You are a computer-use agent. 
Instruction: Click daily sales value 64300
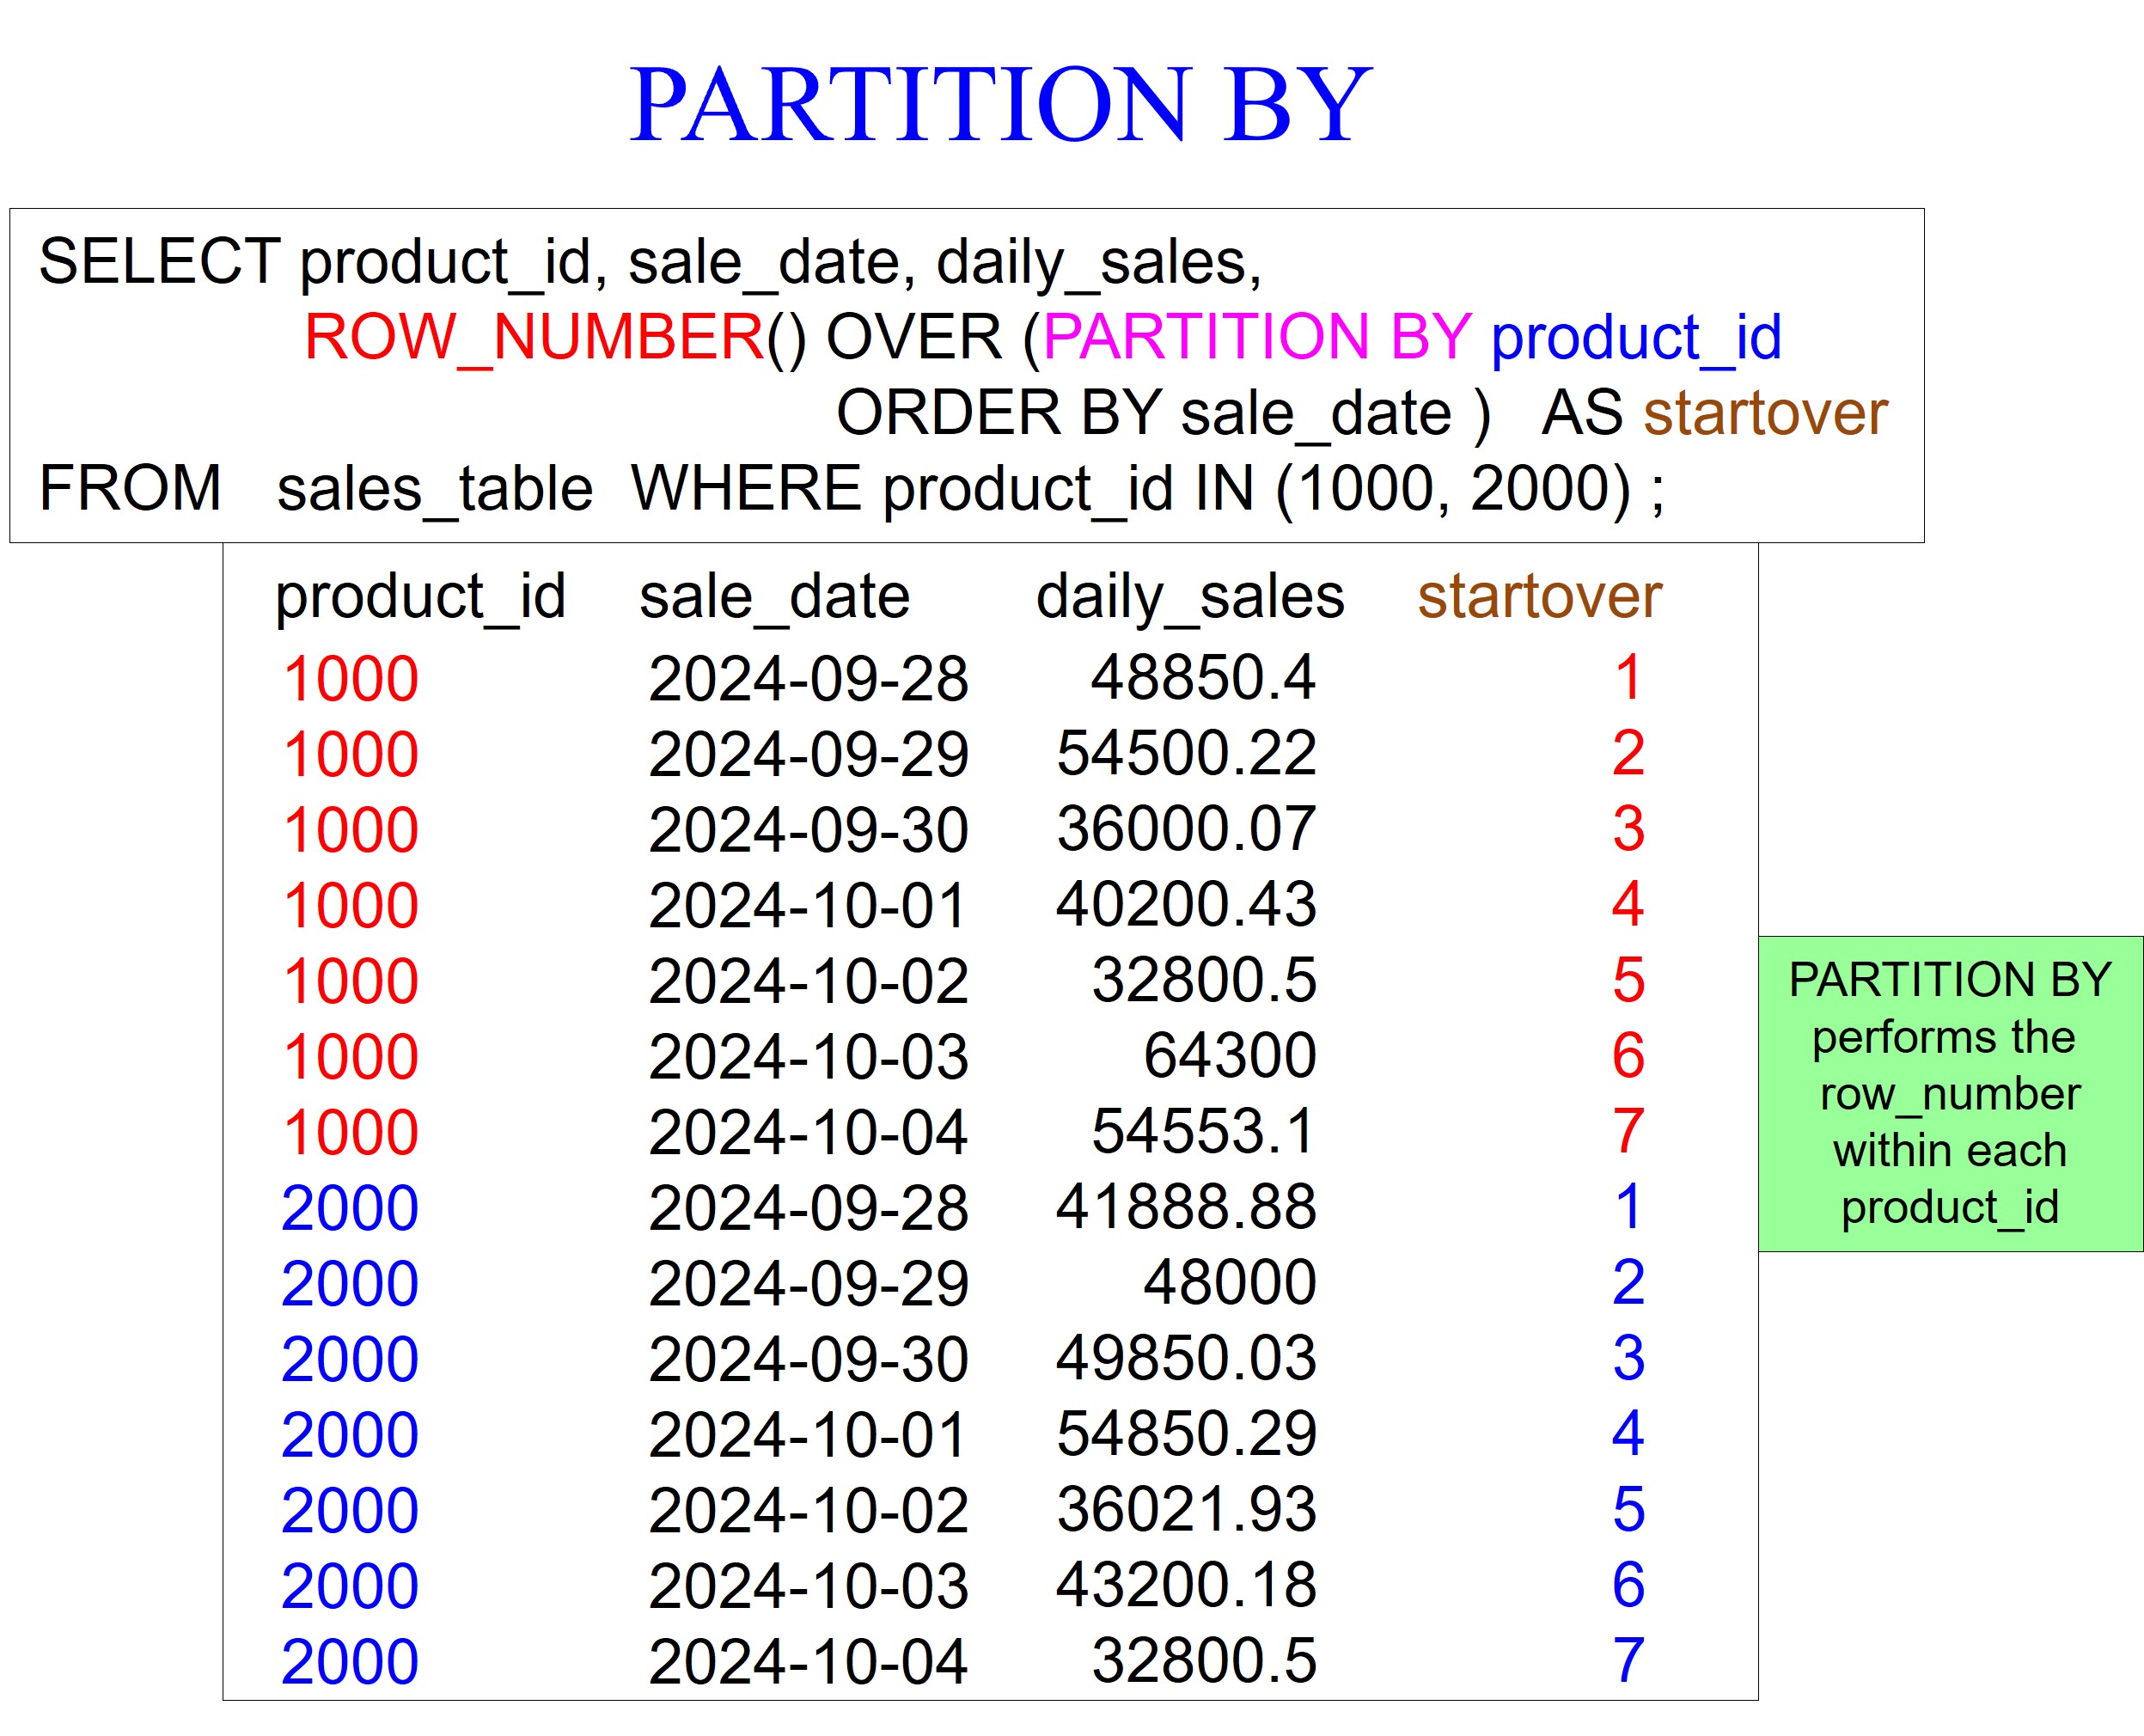[x=1229, y=1055]
